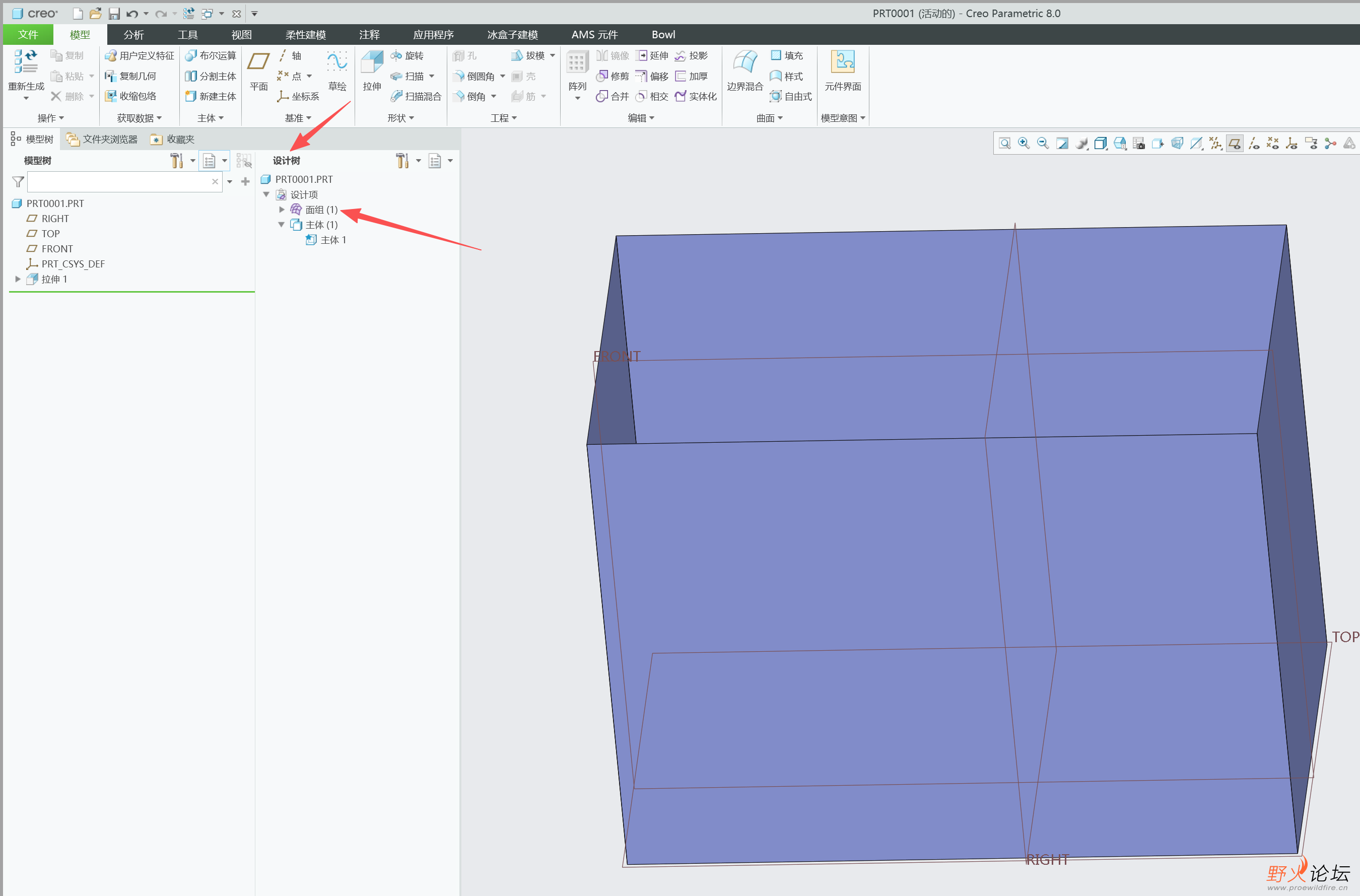Open the Pattern (阵列) tool
Screen dimensions: 1360x896
click(577, 62)
